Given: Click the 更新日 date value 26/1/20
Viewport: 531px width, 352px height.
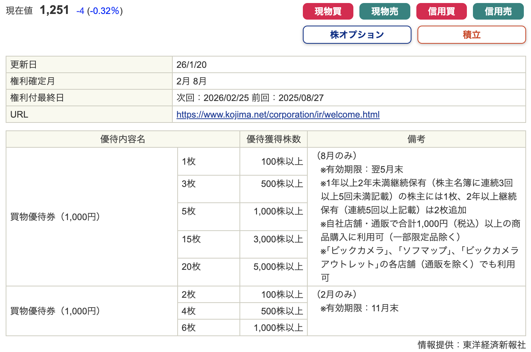Looking at the screenshot, I should tap(192, 65).
